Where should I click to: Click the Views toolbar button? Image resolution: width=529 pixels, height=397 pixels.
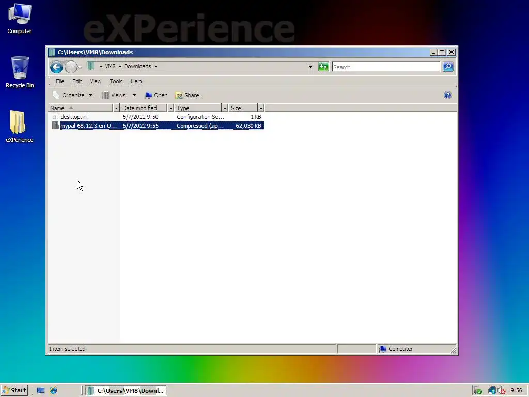[114, 95]
